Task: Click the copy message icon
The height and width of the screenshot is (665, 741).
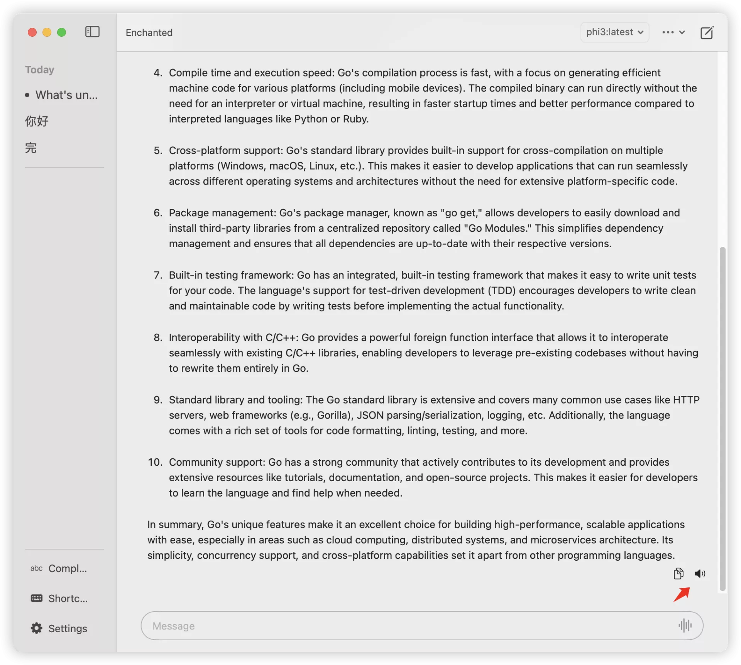Action: [x=678, y=573]
